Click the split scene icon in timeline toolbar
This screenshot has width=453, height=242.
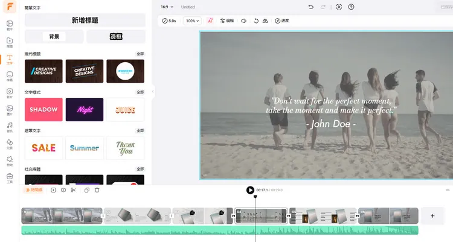[x=63, y=190]
